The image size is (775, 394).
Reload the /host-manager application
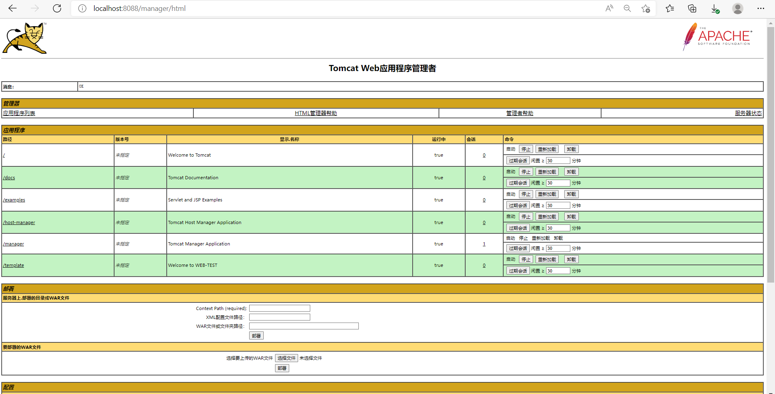(x=547, y=217)
